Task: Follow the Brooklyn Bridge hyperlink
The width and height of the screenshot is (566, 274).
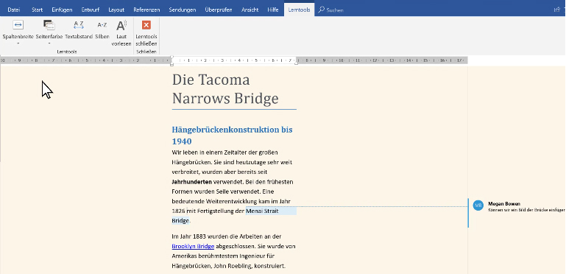Action: tap(193, 247)
